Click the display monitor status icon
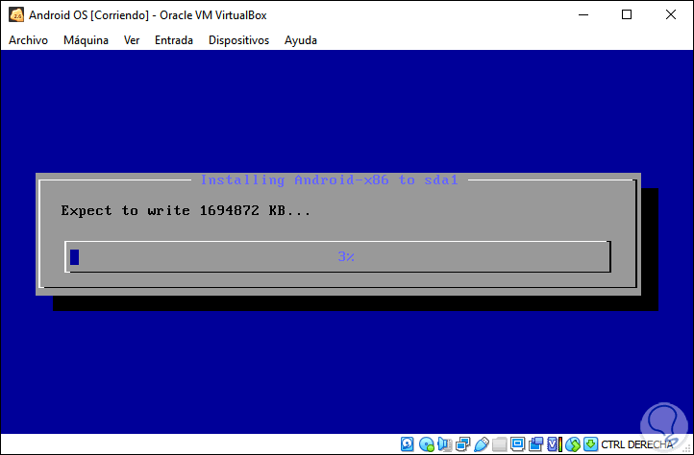This screenshot has width=694, height=455. pos(517,443)
